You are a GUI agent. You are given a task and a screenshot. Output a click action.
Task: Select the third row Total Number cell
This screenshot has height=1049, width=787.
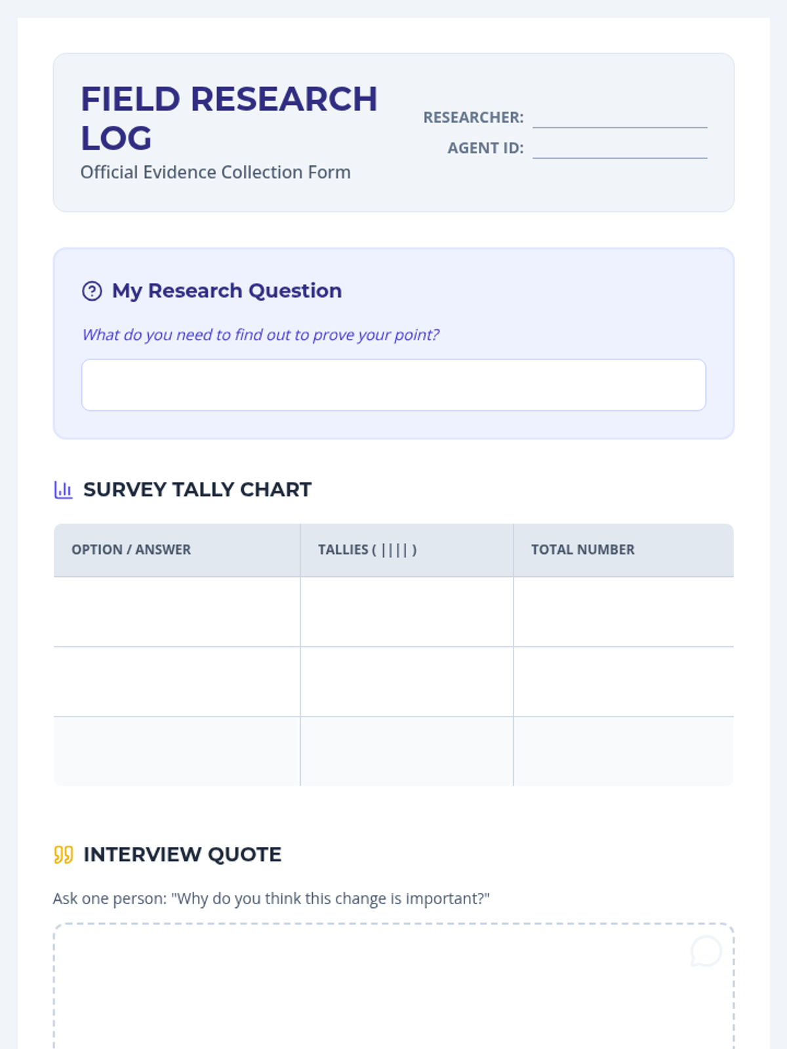(624, 751)
